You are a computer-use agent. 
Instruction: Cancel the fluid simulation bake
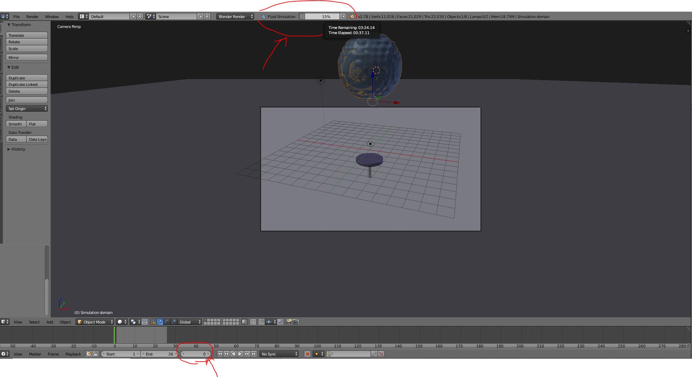(x=344, y=16)
